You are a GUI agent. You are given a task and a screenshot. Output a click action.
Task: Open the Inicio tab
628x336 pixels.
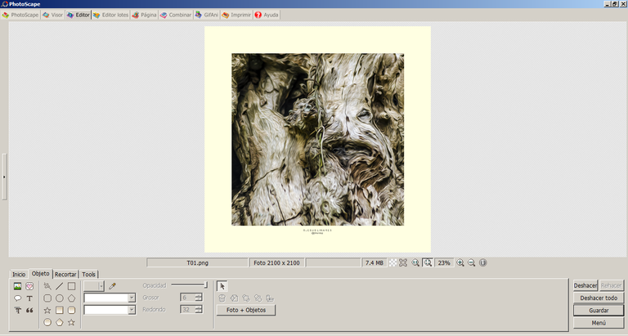(x=19, y=275)
